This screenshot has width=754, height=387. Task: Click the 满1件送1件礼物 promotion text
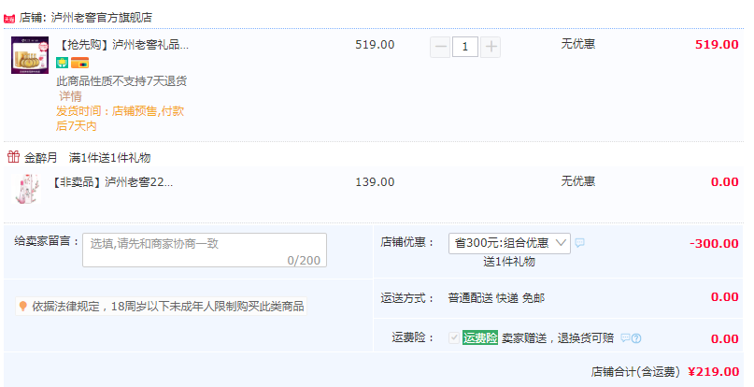109,157
